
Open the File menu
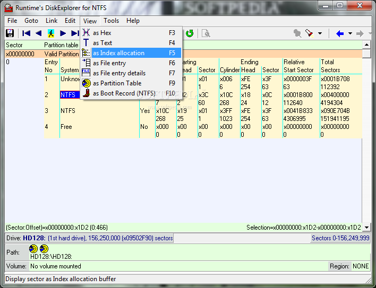click(12, 21)
